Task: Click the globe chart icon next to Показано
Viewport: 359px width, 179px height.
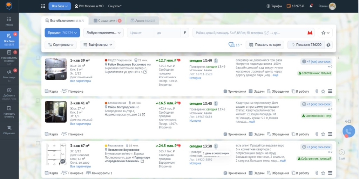Action: click(328, 45)
